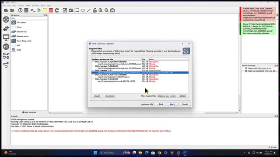The width and height of the screenshot is (280, 157).
Task: Browse end devices monitor icon
Action: pyautogui.click(x=6, y=38)
